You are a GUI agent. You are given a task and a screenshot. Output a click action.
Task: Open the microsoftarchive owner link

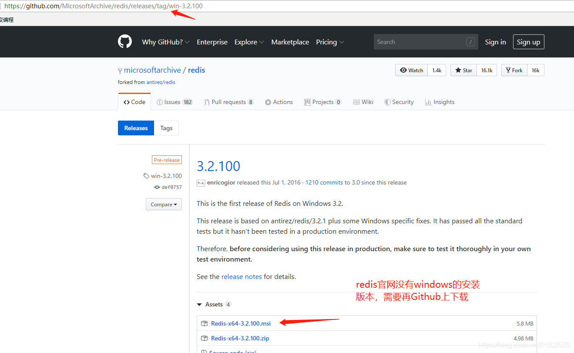[152, 70]
